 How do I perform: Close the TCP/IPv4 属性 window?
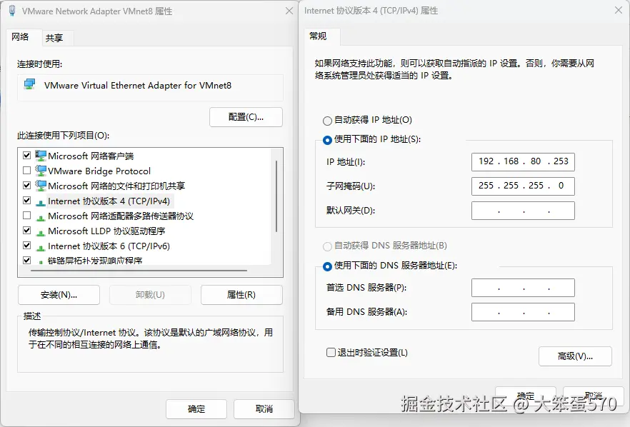click(619, 10)
